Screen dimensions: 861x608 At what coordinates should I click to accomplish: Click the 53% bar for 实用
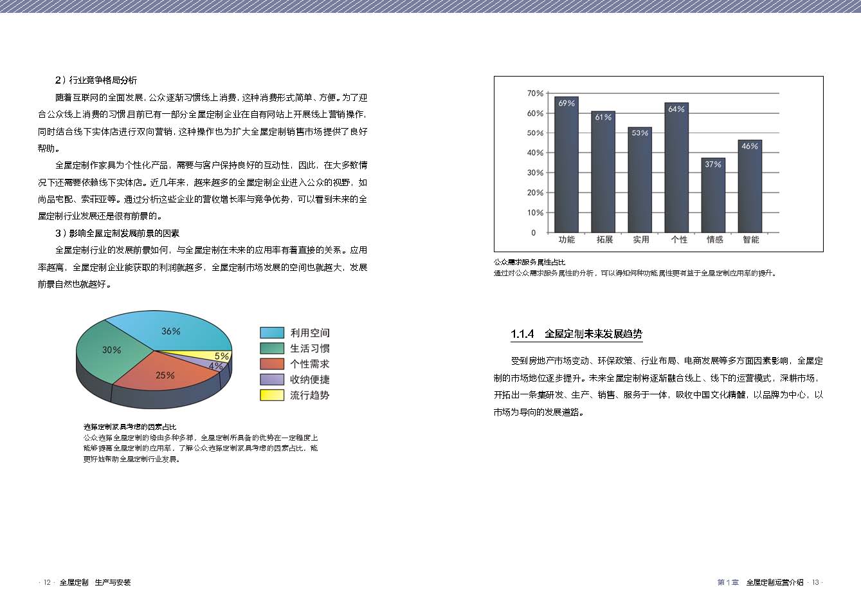coord(640,180)
